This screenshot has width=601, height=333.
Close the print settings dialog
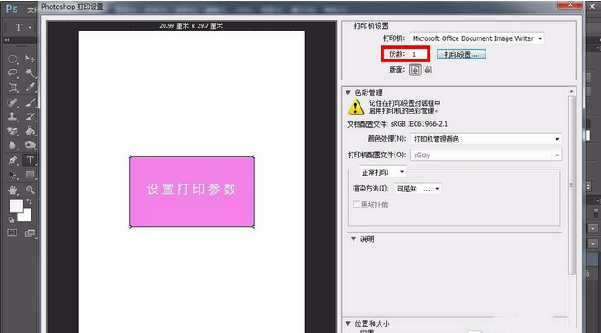[570, 4]
